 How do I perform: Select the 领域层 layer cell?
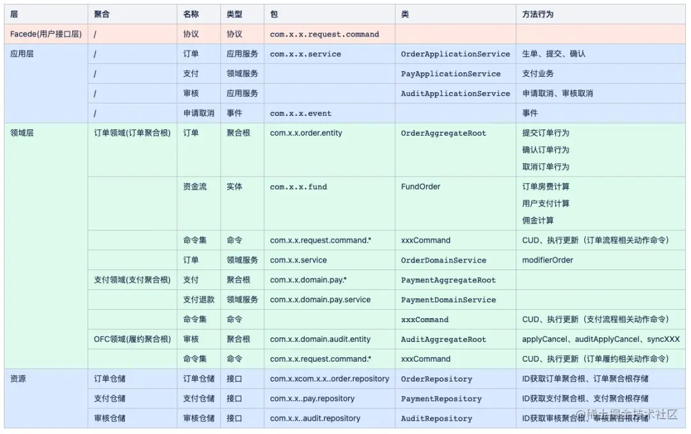(x=46, y=246)
